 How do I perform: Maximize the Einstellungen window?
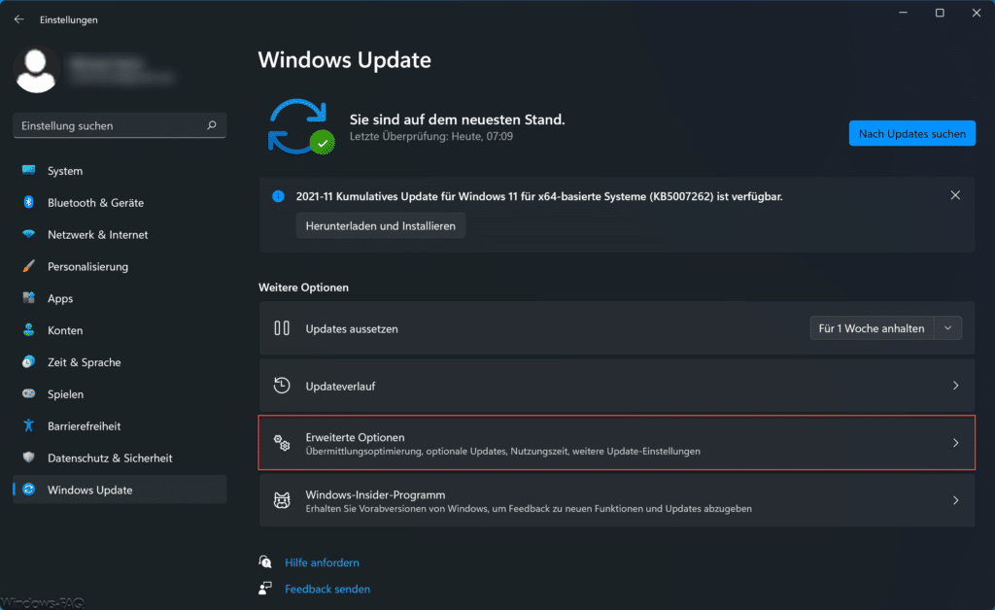[940, 13]
